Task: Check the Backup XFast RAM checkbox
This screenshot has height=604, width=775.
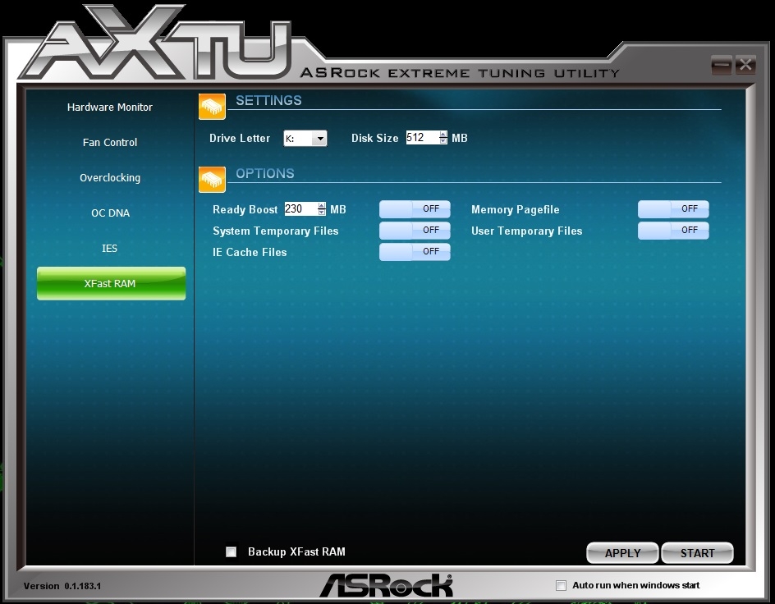Action: [x=231, y=551]
